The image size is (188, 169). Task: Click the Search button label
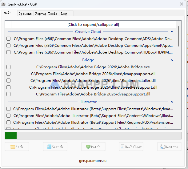click(x=58, y=147)
